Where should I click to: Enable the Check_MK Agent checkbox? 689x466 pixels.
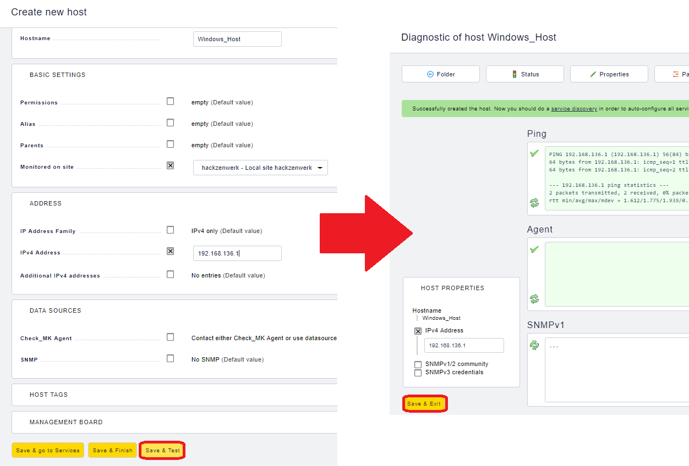pos(170,337)
